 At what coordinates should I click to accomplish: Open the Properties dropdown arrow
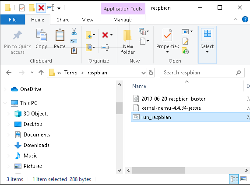click(x=167, y=52)
